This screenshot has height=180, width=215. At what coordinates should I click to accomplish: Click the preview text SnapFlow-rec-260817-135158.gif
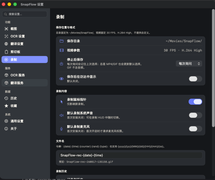90,162
